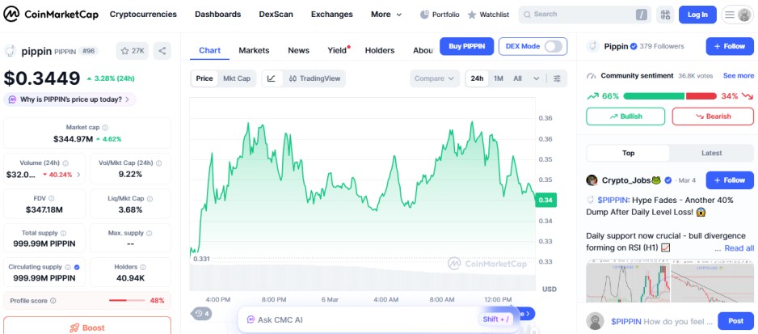Switch to TradingView chart
758x334 pixels.
314,78
